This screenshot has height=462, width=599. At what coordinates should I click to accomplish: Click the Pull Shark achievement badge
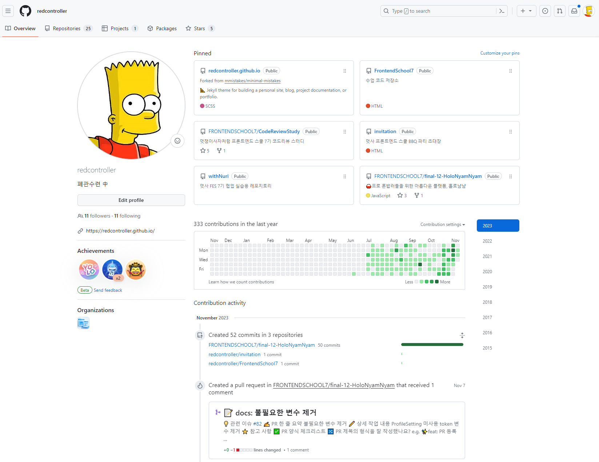point(112,270)
